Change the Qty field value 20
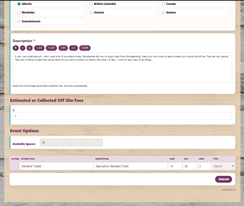Image resolution: width=244 pixels, height=206 pixels. tap(190, 166)
